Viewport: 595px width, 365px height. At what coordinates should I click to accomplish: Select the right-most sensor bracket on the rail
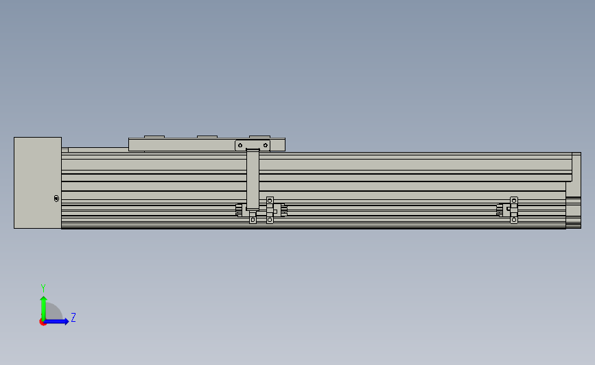click(514, 210)
